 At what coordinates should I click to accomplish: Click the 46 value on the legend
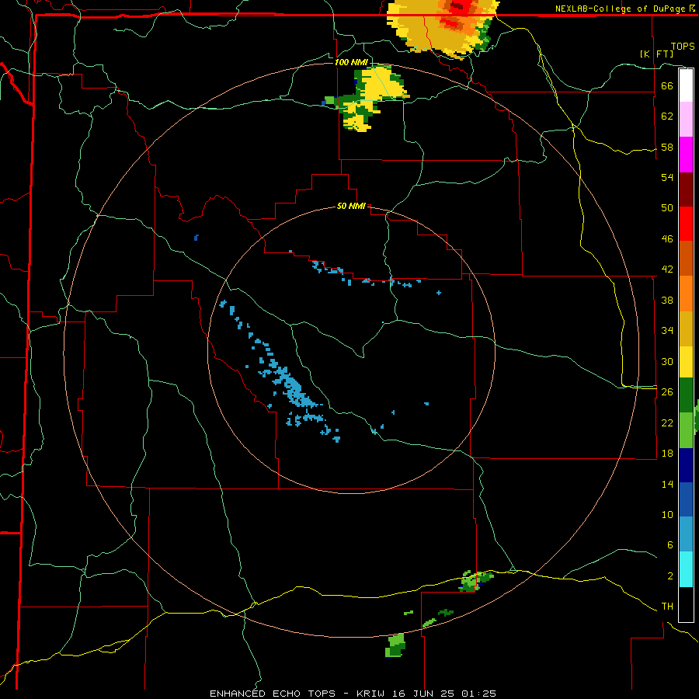(667, 239)
